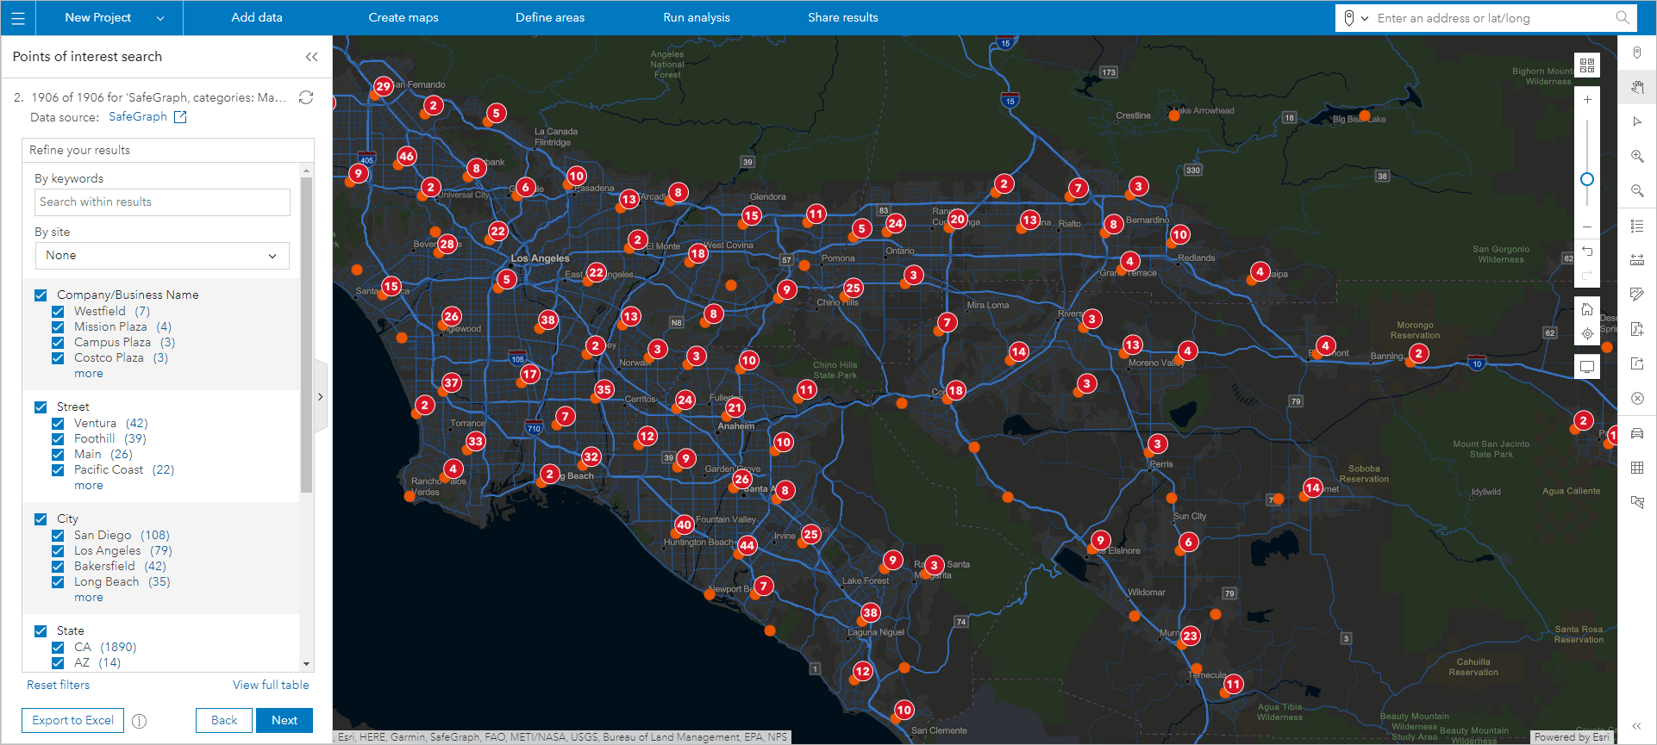This screenshot has width=1657, height=745.
Task: Open View full table link
Action: click(271, 686)
